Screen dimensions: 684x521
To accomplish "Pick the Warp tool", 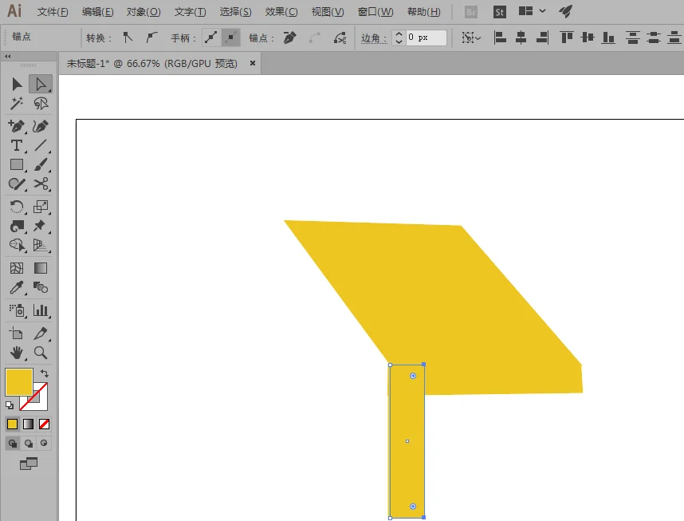I will pyautogui.click(x=17, y=226).
